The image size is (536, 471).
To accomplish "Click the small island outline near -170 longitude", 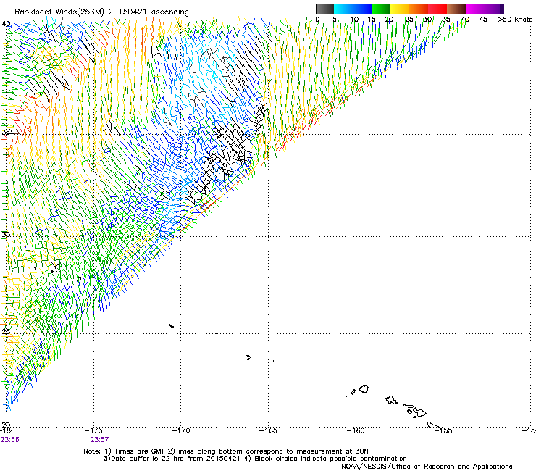I will click(171, 326).
